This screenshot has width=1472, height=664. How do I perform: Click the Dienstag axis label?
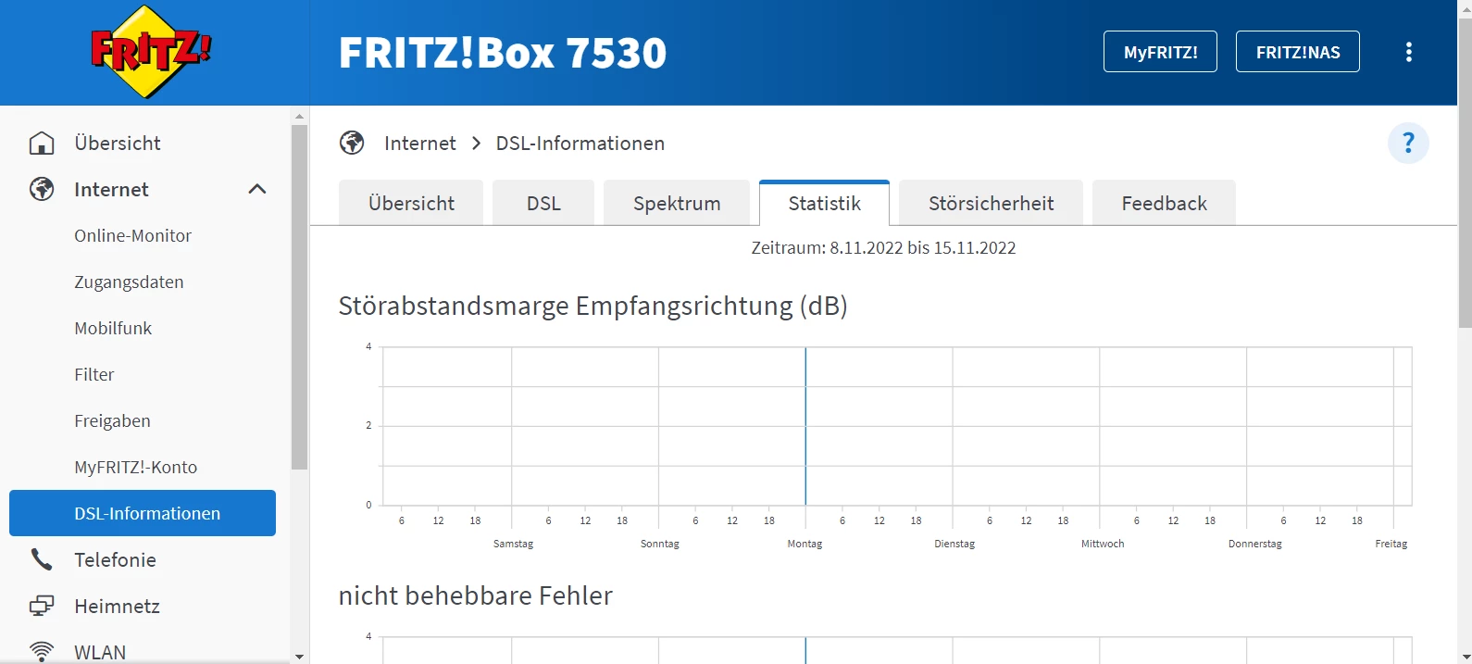tap(954, 544)
